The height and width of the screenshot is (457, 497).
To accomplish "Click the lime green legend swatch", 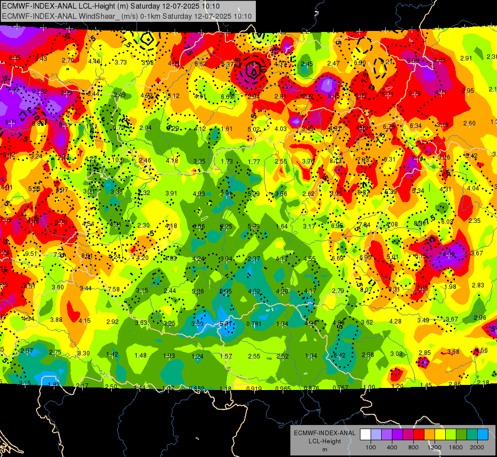I will [451, 435].
